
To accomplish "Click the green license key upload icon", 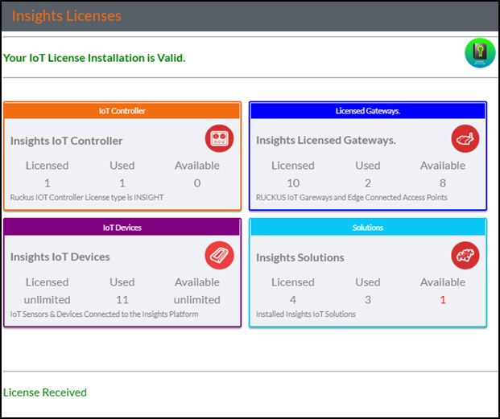I will point(480,53).
